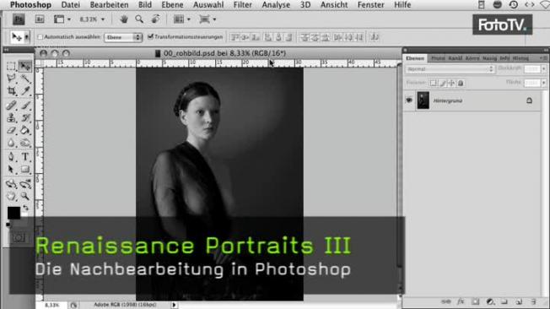The width and height of the screenshot is (550, 309).
Task: Click Hand tool in application bar
Action: [124, 19]
